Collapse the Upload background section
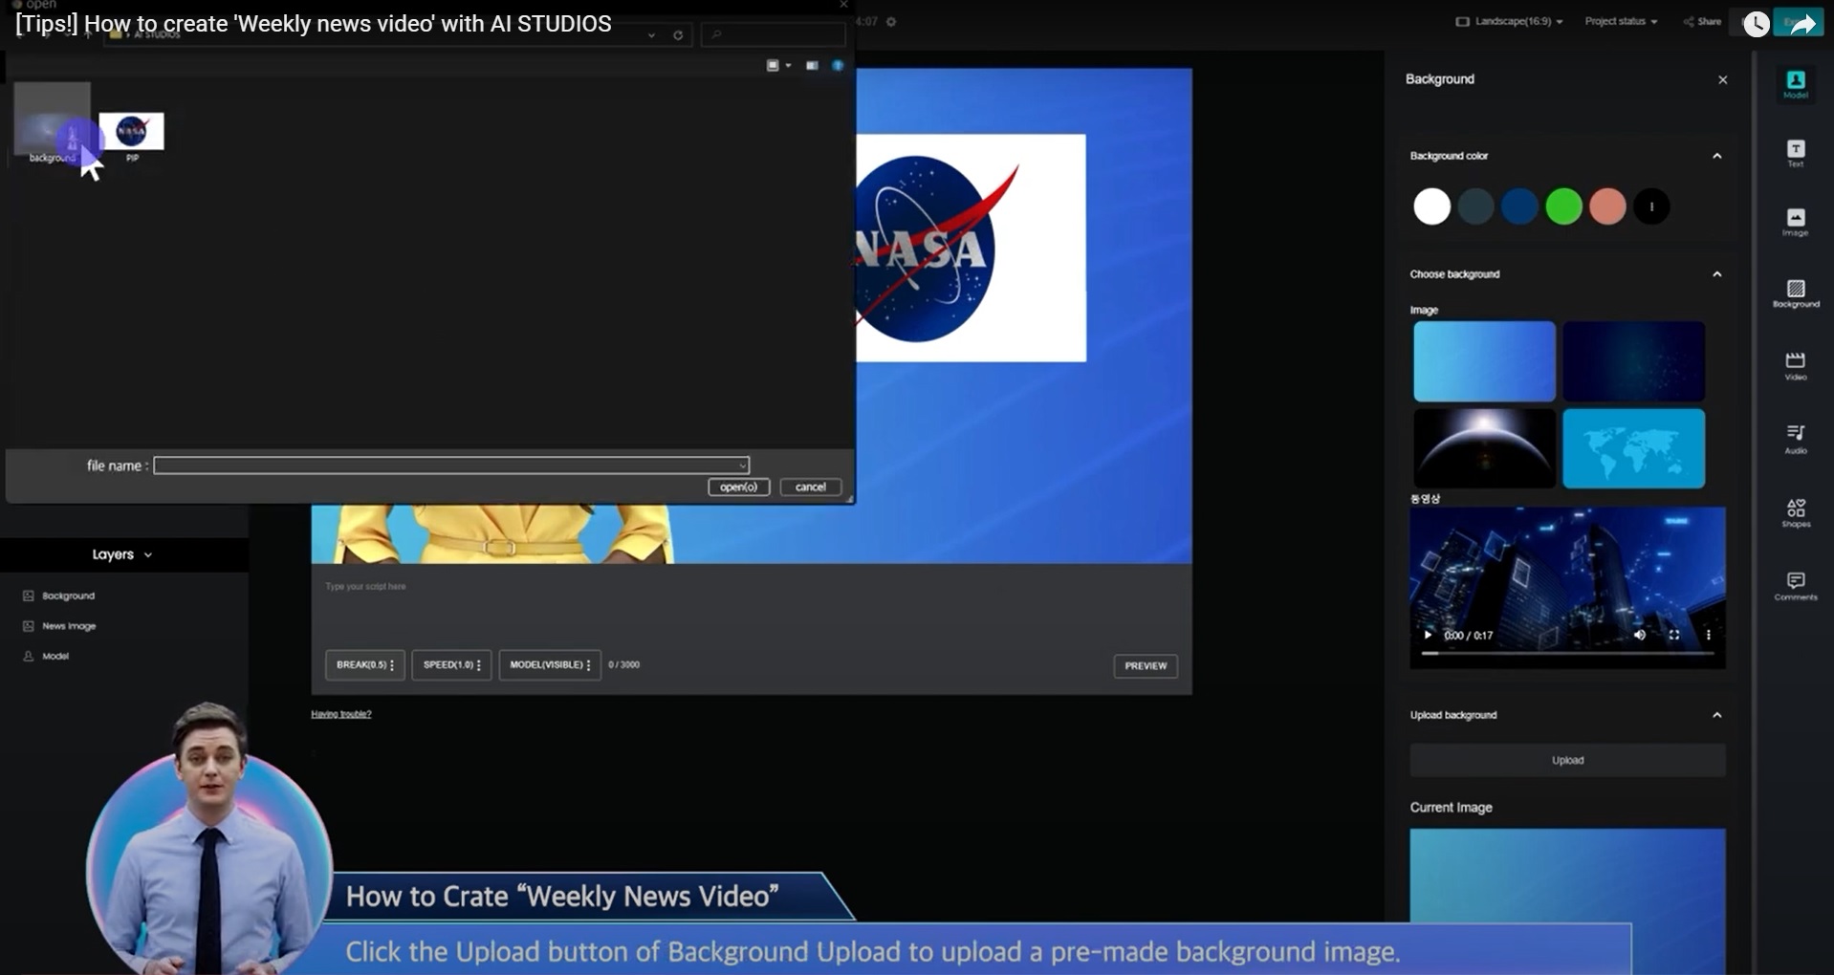Image resolution: width=1834 pixels, height=975 pixels. 1717,715
